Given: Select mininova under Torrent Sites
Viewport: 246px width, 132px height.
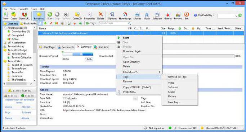Looking at the screenshot, I should click(17, 76).
